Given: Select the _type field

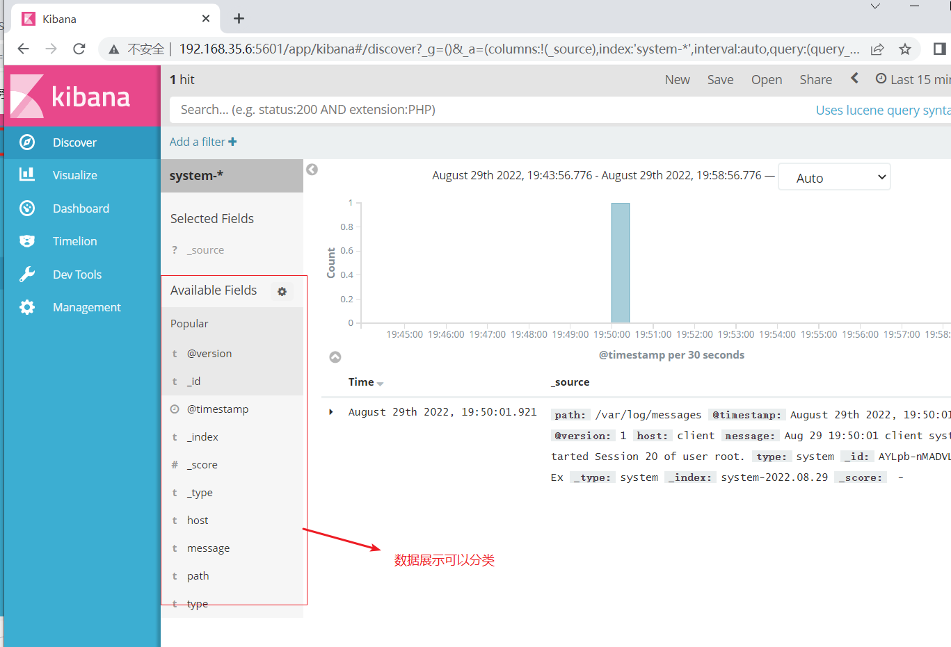Looking at the screenshot, I should [200, 493].
